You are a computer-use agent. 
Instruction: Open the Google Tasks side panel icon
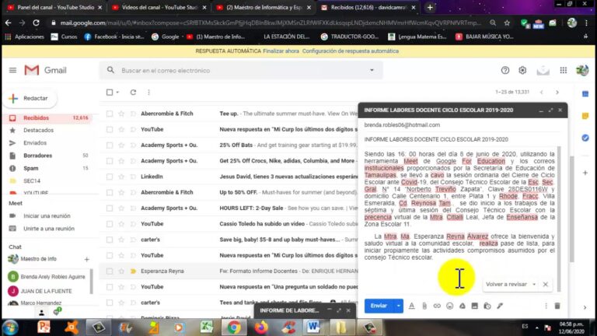point(585,138)
